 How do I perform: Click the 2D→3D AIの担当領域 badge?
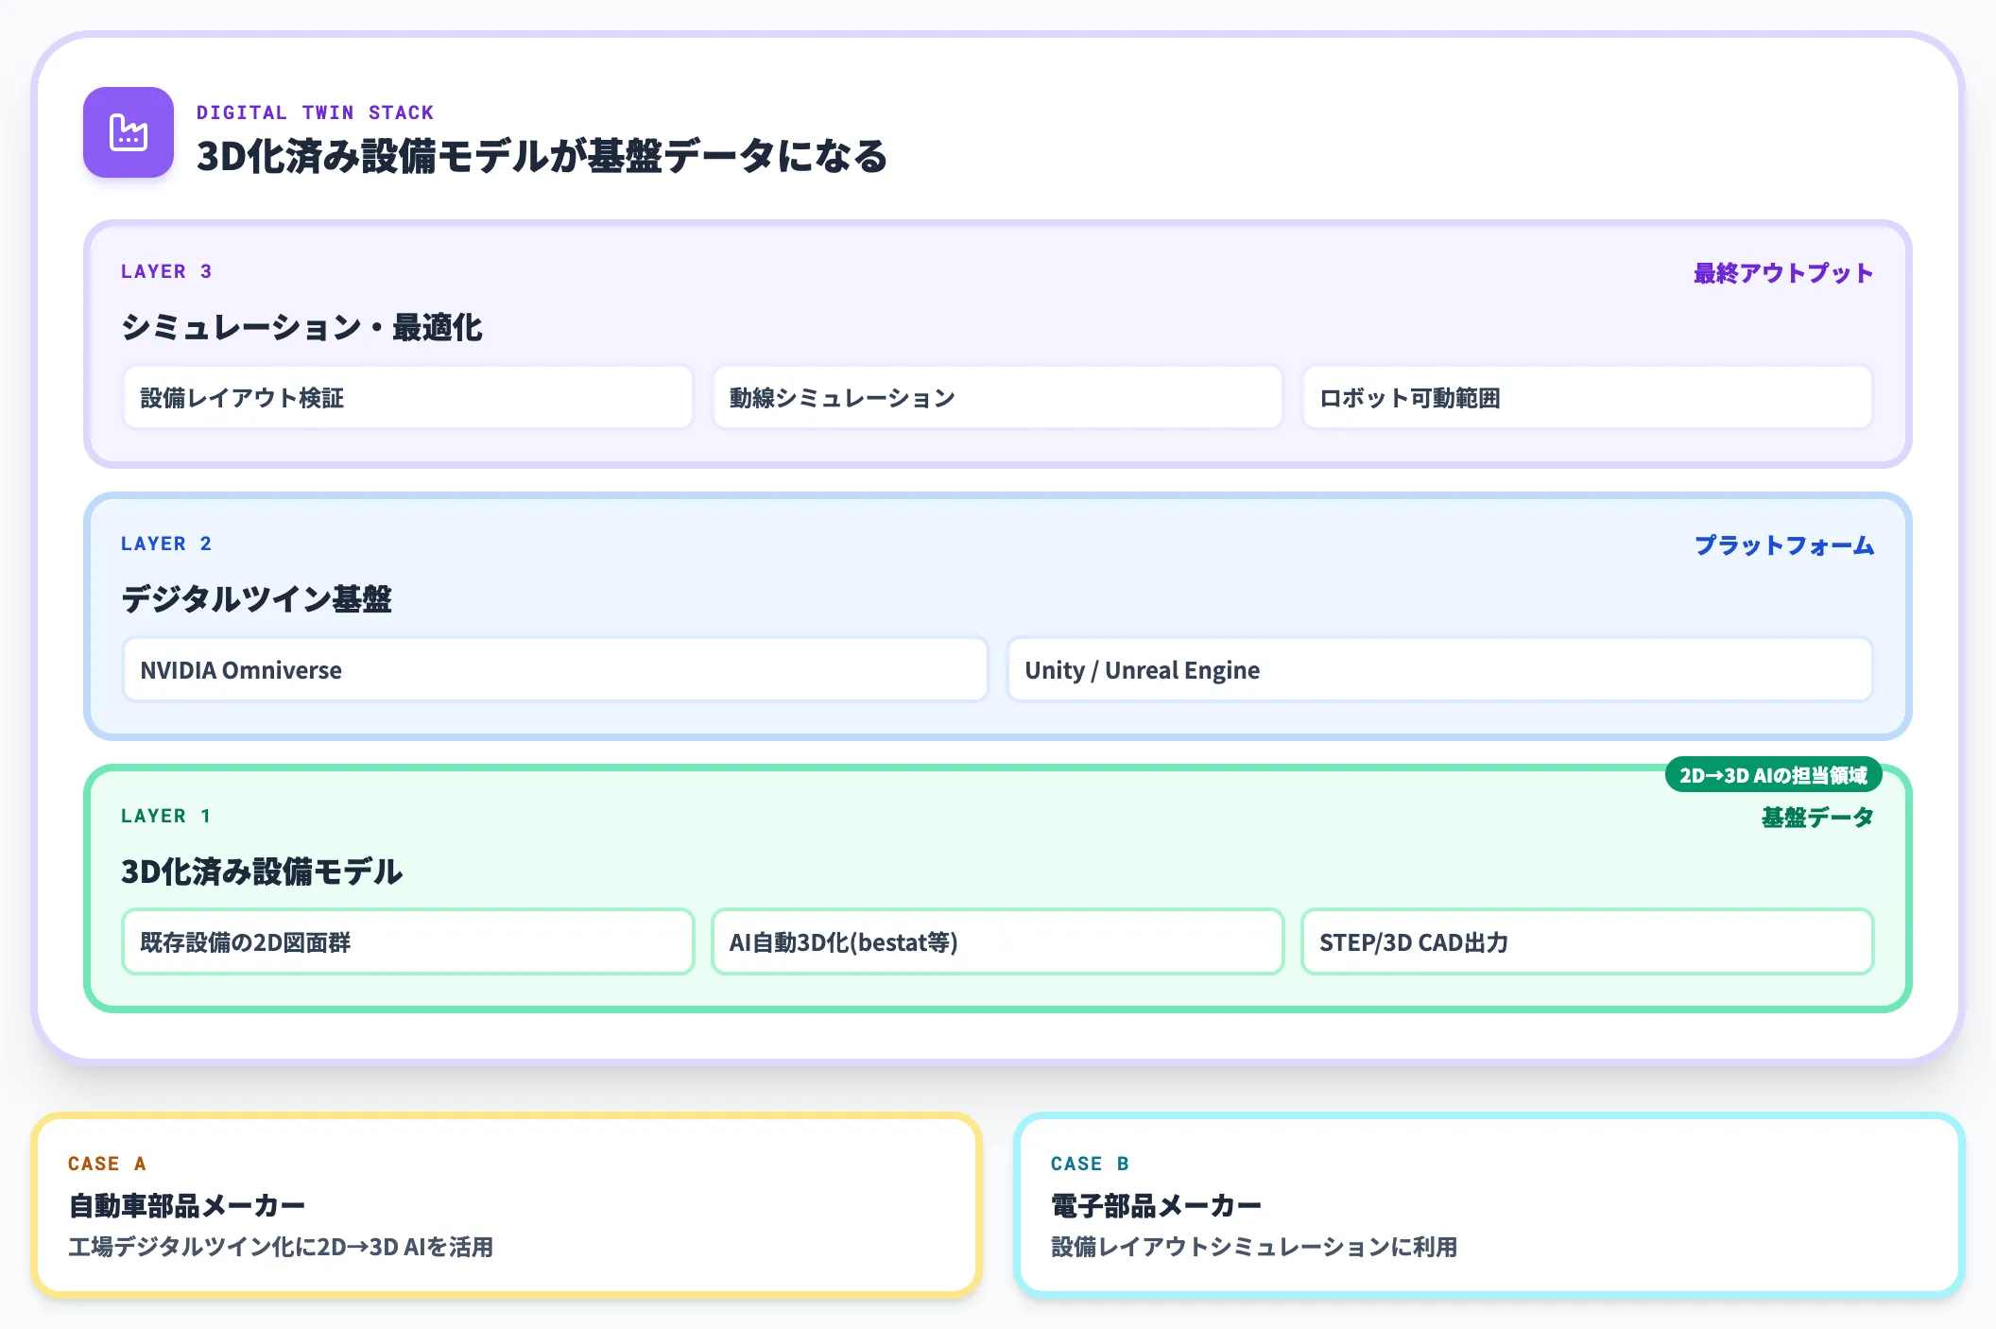1774,775
